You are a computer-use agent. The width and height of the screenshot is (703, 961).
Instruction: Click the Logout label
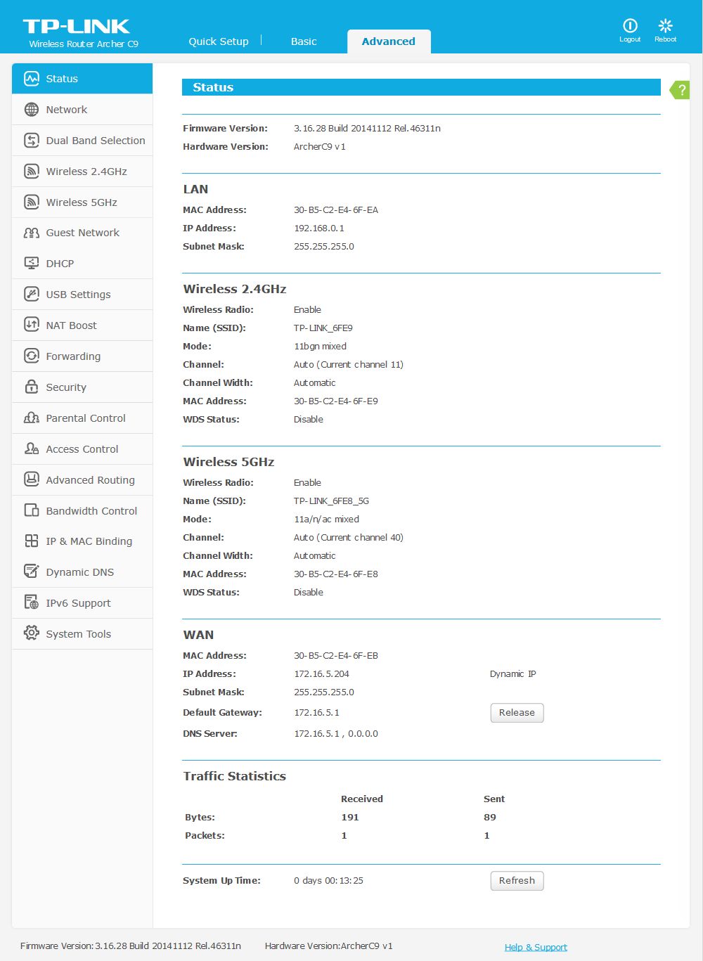[x=630, y=39]
